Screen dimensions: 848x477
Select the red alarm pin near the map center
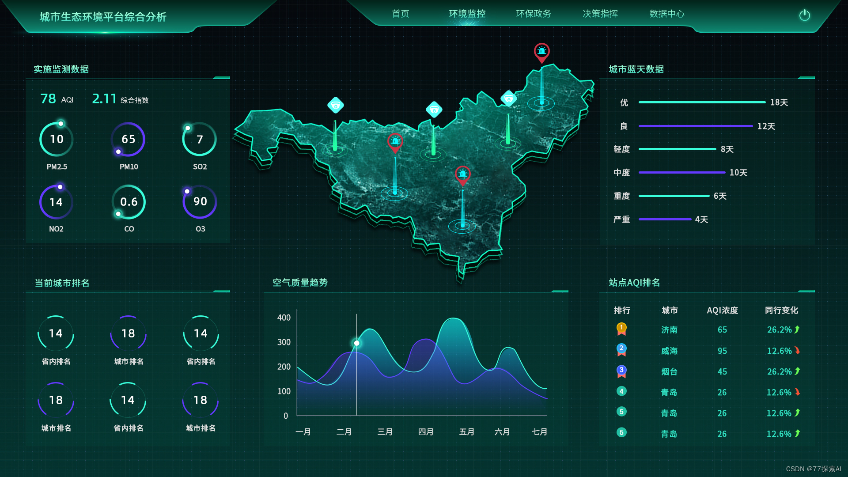click(x=394, y=142)
